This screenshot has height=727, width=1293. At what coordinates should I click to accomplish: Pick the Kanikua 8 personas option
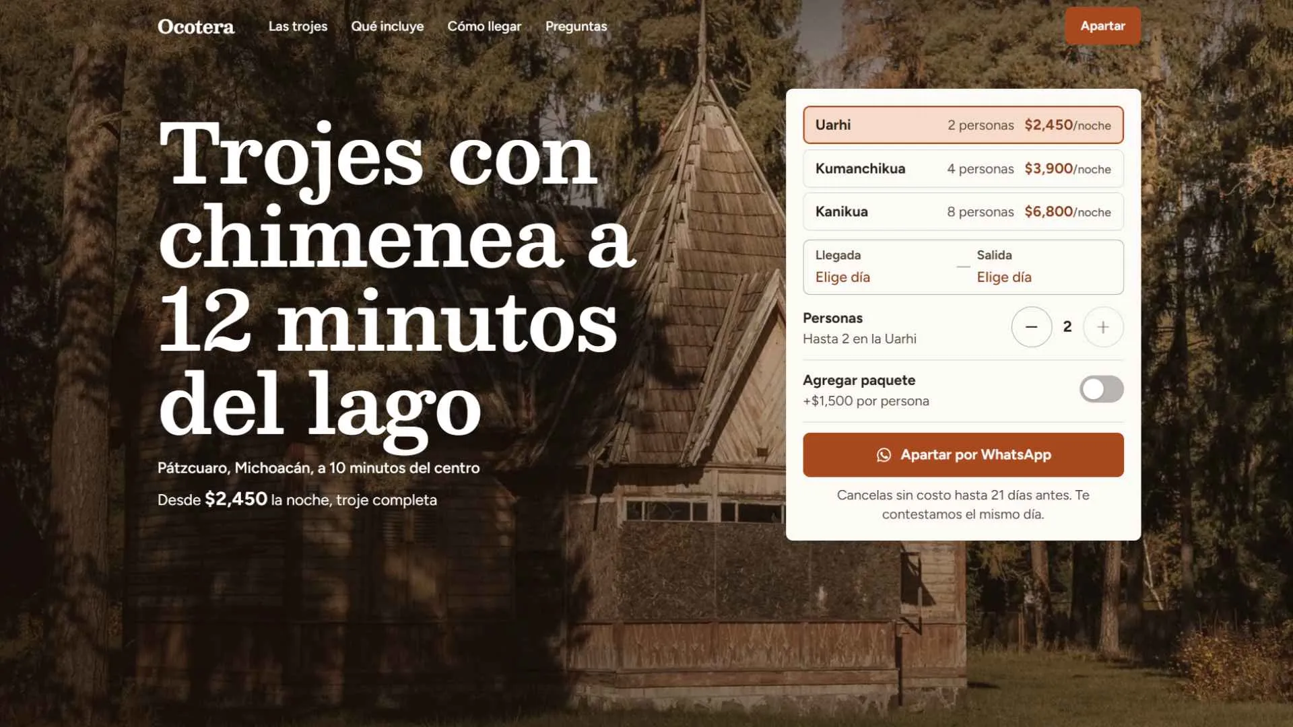pyautogui.click(x=963, y=211)
